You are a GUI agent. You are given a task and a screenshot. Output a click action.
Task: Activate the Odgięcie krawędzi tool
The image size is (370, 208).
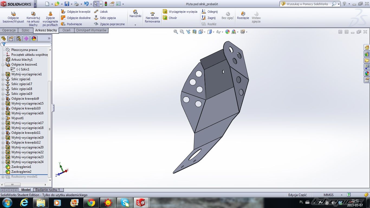coord(76,12)
